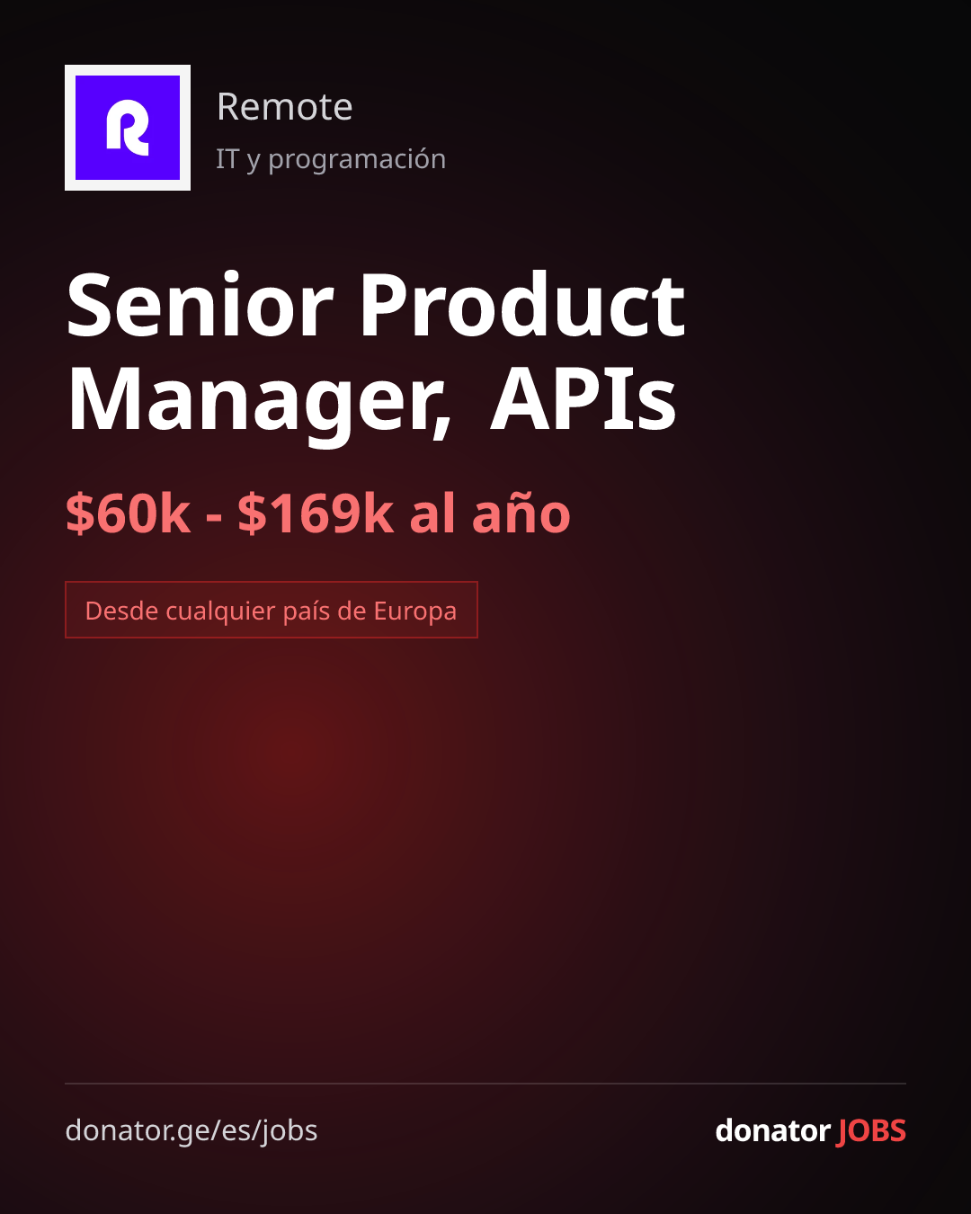Screen dimensions: 971x1214
Task: Click the word APIs in the title
Action: coord(583,398)
